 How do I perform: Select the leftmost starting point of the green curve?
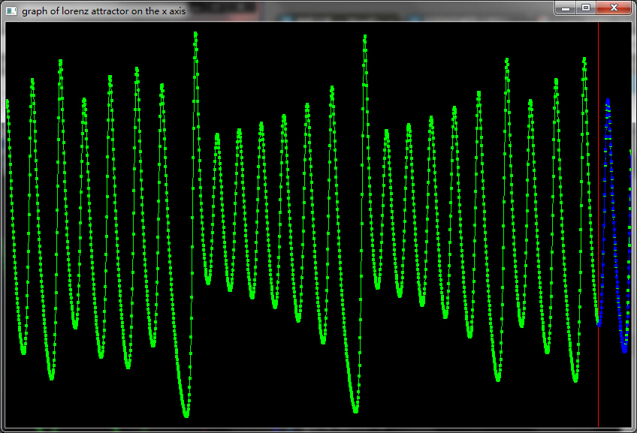(x=8, y=101)
